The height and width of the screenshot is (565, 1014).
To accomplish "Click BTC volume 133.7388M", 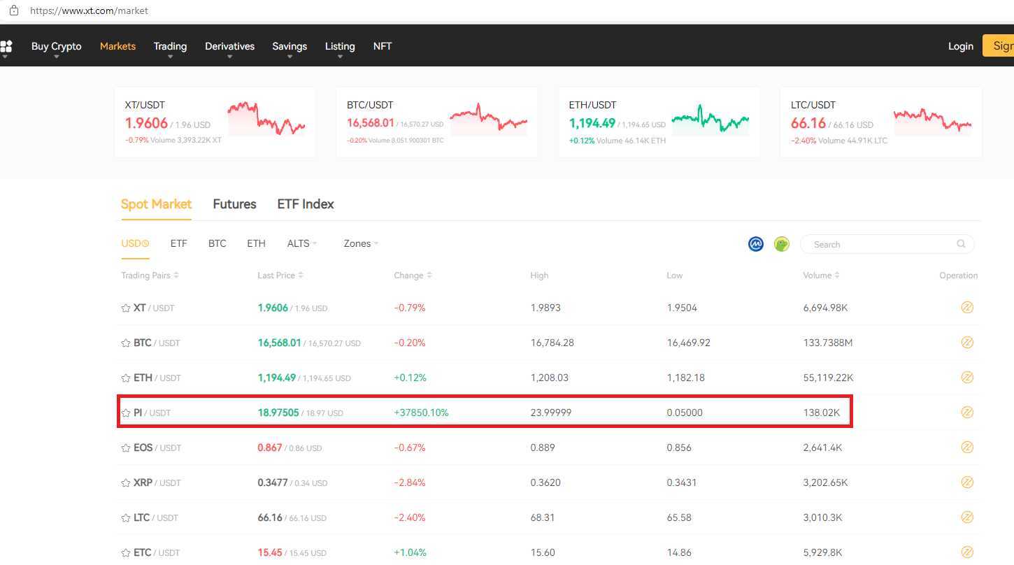I will click(828, 343).
